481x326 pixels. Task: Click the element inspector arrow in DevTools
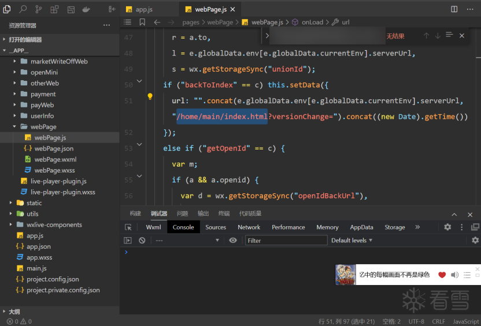point(128,227)
